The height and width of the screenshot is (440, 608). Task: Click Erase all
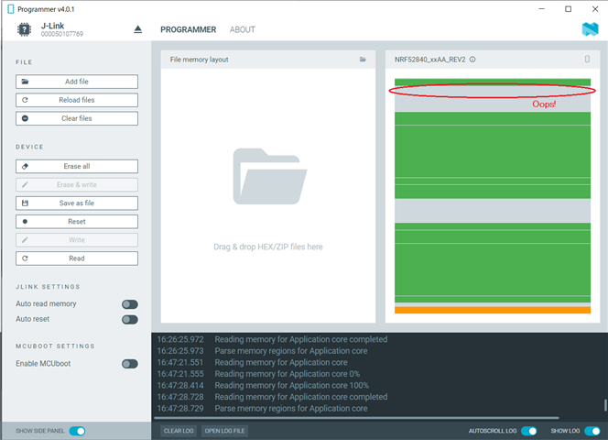pyautogui.click(x=77, y=166)
